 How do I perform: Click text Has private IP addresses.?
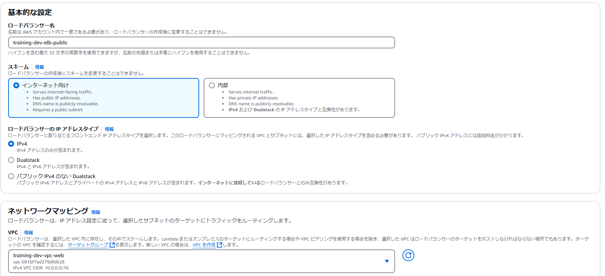pos(254,98)
